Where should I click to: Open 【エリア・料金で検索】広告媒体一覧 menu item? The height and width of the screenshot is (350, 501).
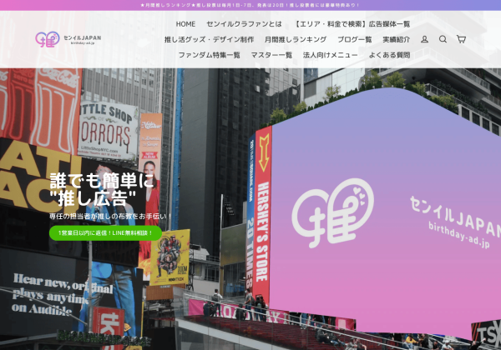pyautogui.click(x=352, y=24)
